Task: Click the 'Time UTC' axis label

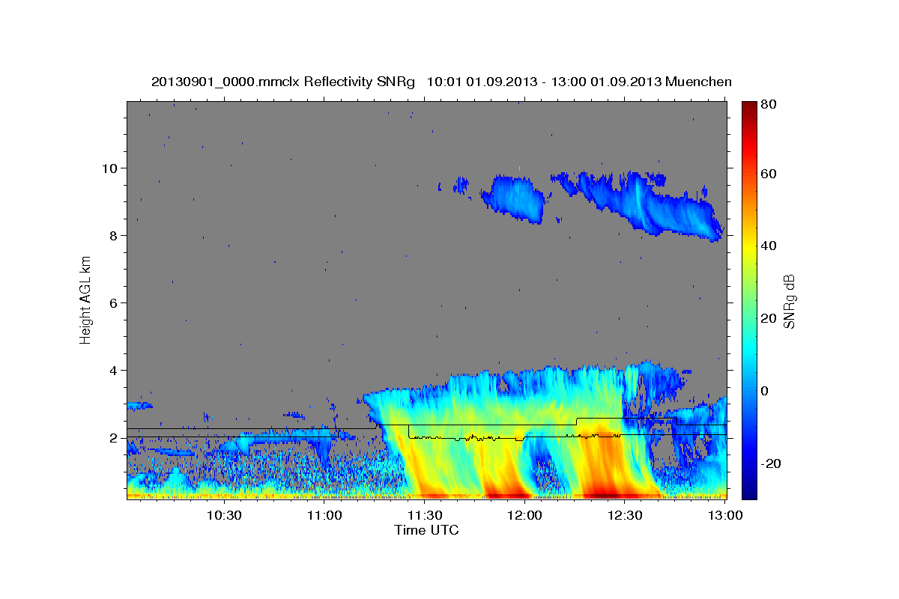Action: [x=426, y=530]
